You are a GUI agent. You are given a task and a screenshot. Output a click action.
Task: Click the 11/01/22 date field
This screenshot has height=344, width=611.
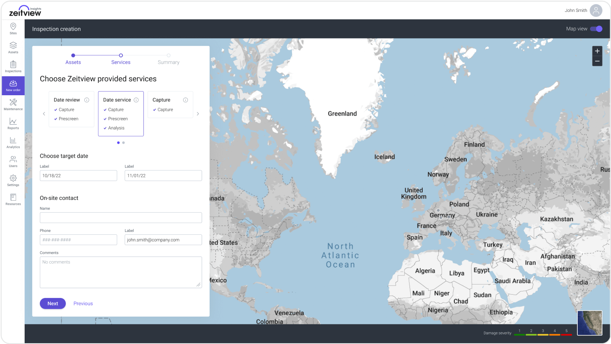pyautogui.click(x=163, y=176)
